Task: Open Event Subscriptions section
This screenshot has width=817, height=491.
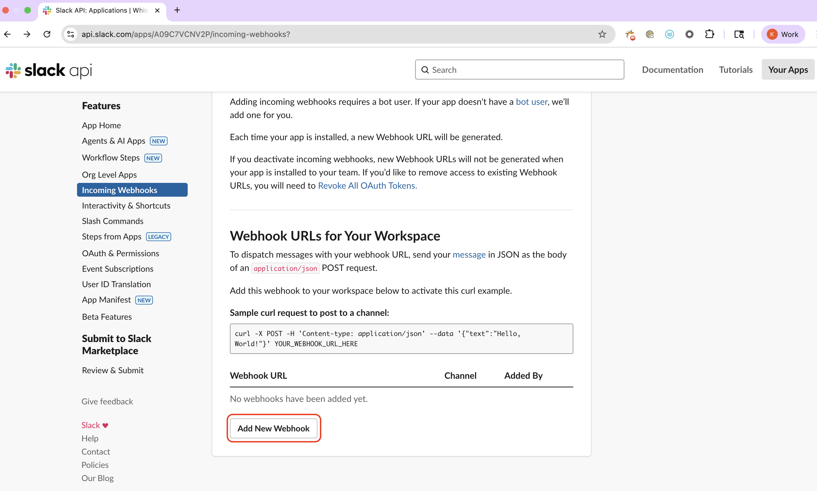Action: 118,269
